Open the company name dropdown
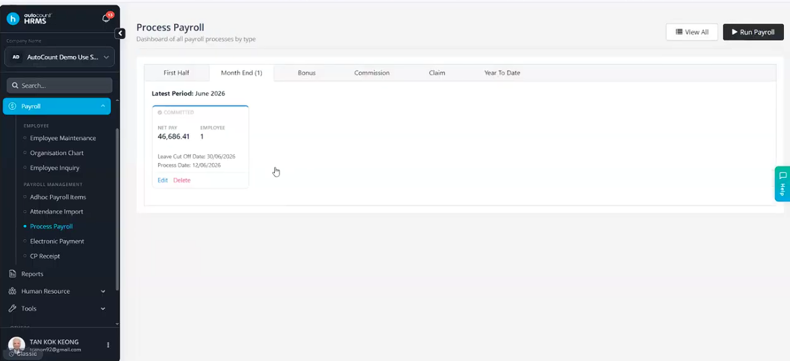Screen dimensions: 790x361 (59, 57)
